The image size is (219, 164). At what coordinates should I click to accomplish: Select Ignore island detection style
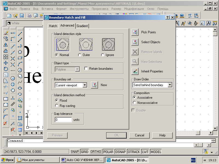[x=103, y=55]
